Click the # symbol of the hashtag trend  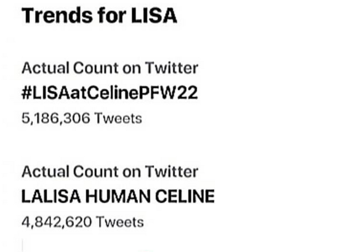(x=27, y=93)
